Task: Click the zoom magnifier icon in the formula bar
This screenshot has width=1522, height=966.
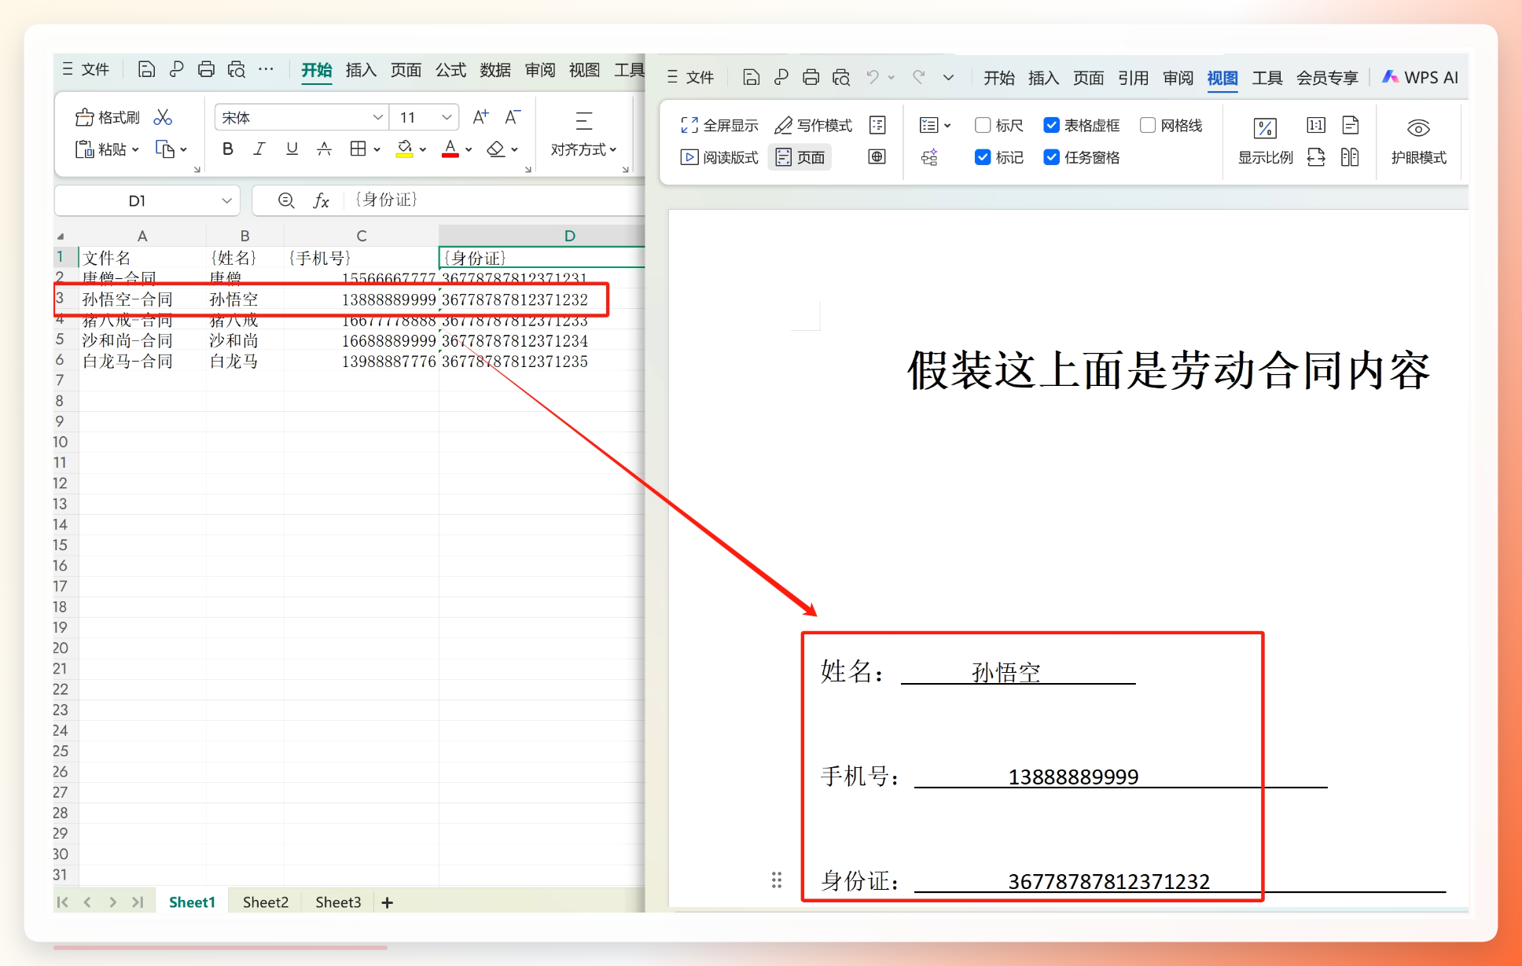Action: 286,200
